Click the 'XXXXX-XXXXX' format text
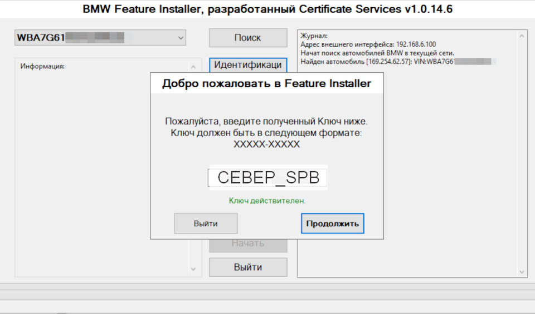535x314 pixels. click(266, 144)
